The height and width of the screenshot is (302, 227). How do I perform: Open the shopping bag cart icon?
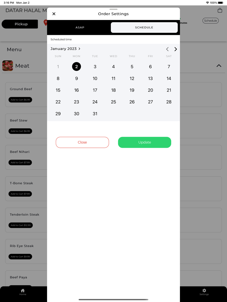(220, 10)
